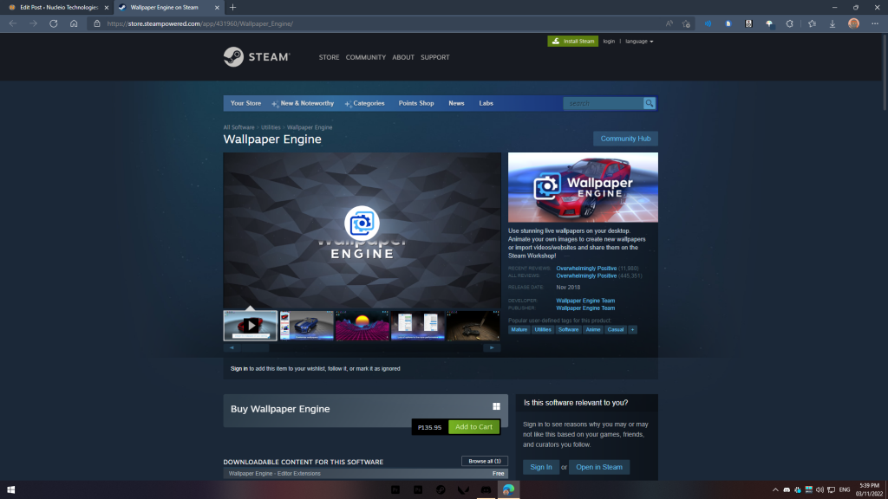Open the browser home page icon
The width and height of the screenshot is (888, 499).
[74, 23]
